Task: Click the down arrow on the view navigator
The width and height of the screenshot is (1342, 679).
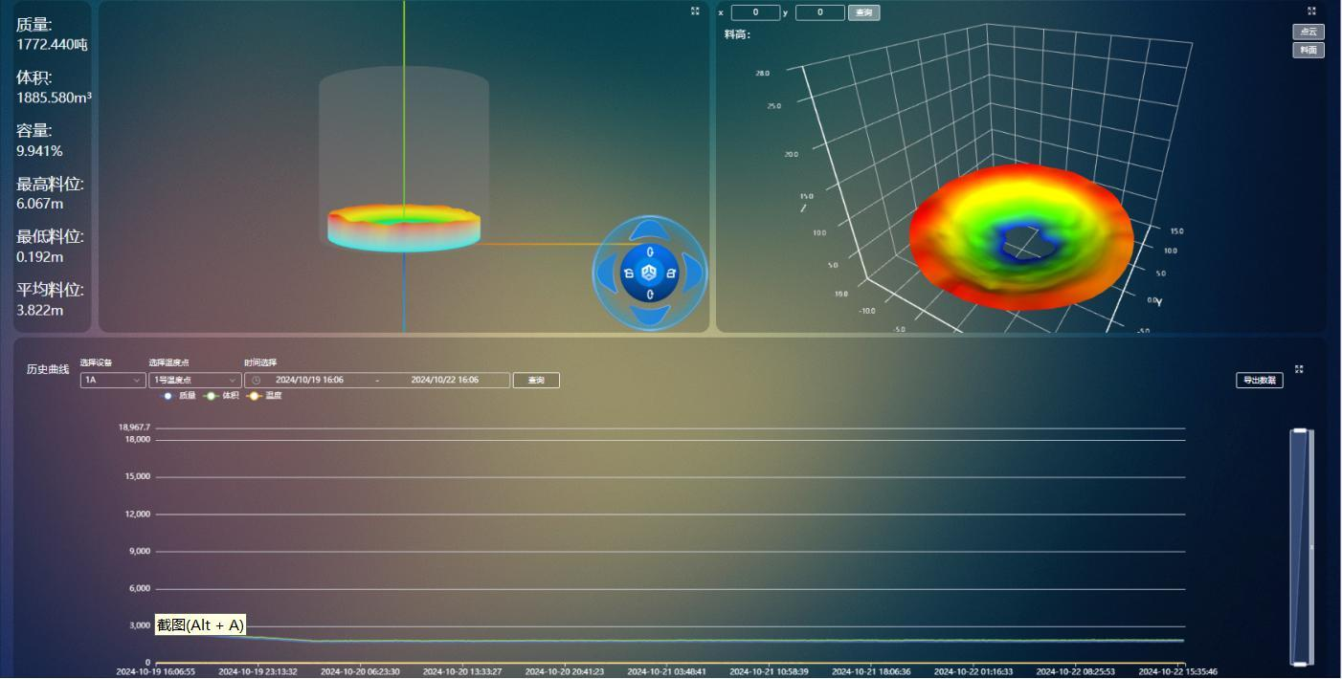Action: click(650, 315)
